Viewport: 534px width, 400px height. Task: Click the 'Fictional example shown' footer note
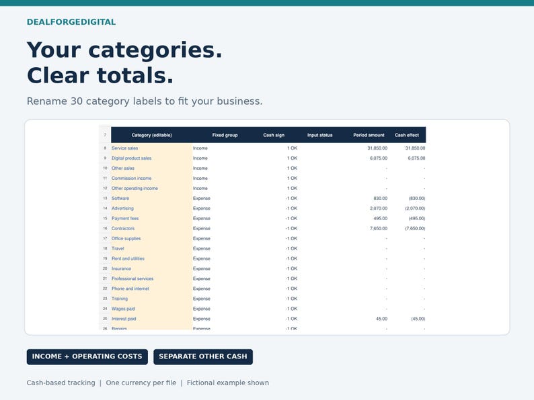coord(228,383)
